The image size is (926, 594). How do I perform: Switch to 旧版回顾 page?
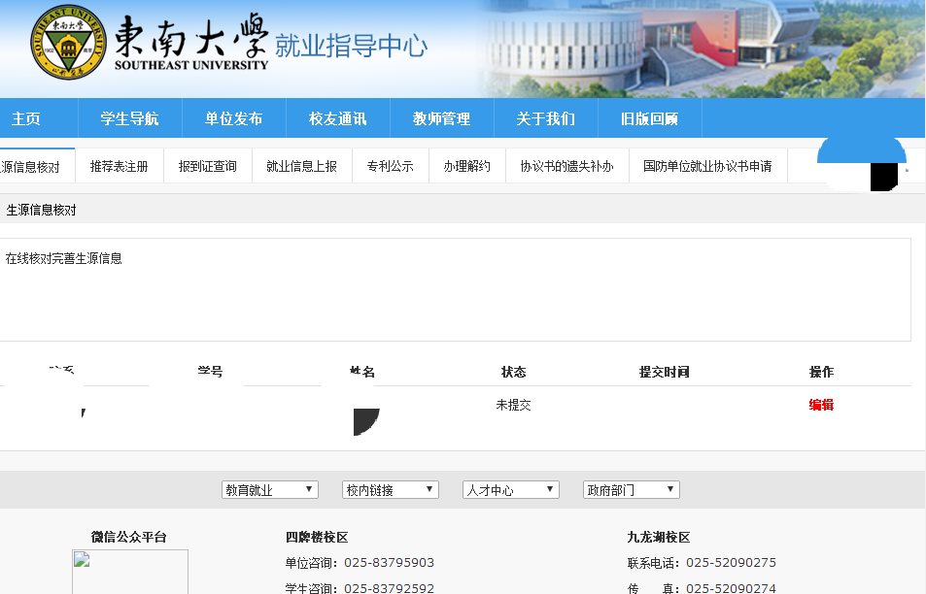(649, 118)
